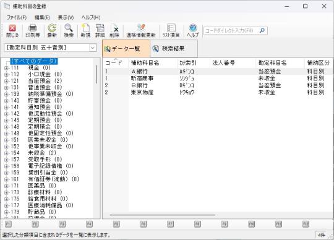The height and width of the screenshot is (240, 334).
Task: Click the F10 function key icon
Action: click(x=252, y=224)
